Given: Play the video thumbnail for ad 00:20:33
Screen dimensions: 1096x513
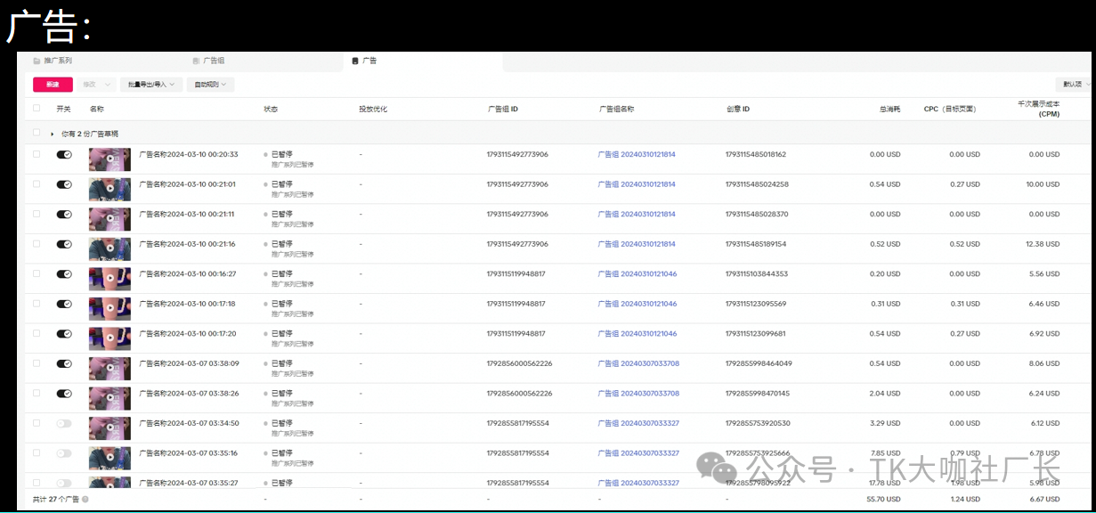Looking at the screenshot, I should point(110,159).
